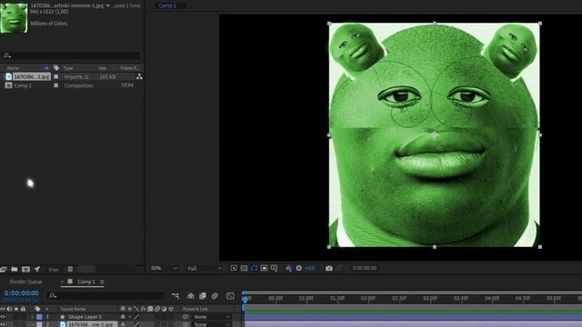Click the current timecode 0:00:00:00 in timeline

tap(22, 293)
